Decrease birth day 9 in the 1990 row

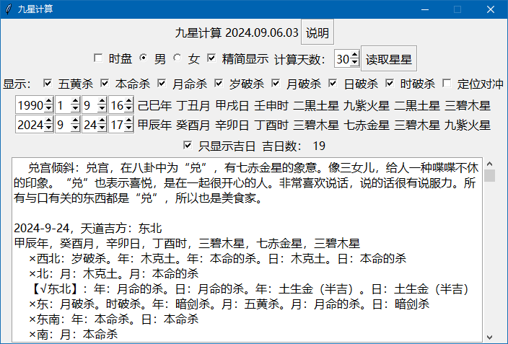pyautogui.click(x=102, y=108)
